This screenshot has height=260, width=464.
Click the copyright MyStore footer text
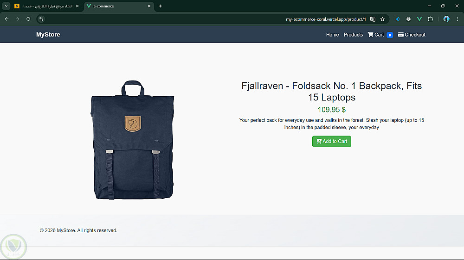78,230
